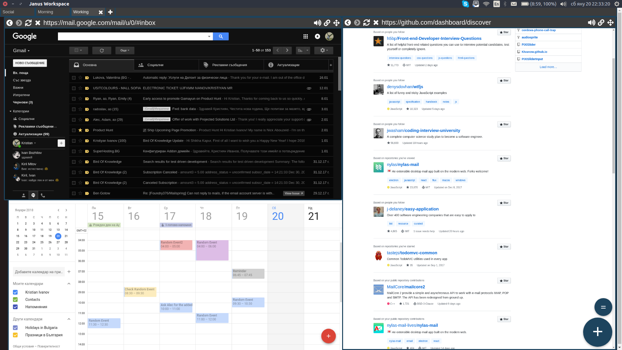The width and height of the screenshot is (622, 350).
Task: Open the Google apps grid in Gmail
Action: click(x=305, y=36)
